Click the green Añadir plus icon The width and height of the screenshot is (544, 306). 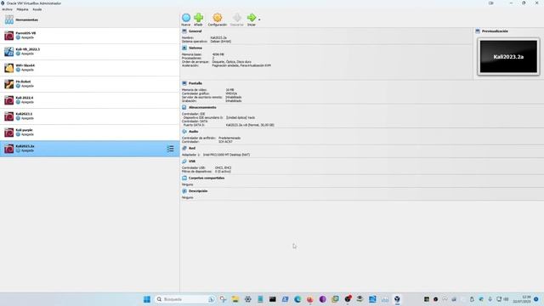(198, 17)
